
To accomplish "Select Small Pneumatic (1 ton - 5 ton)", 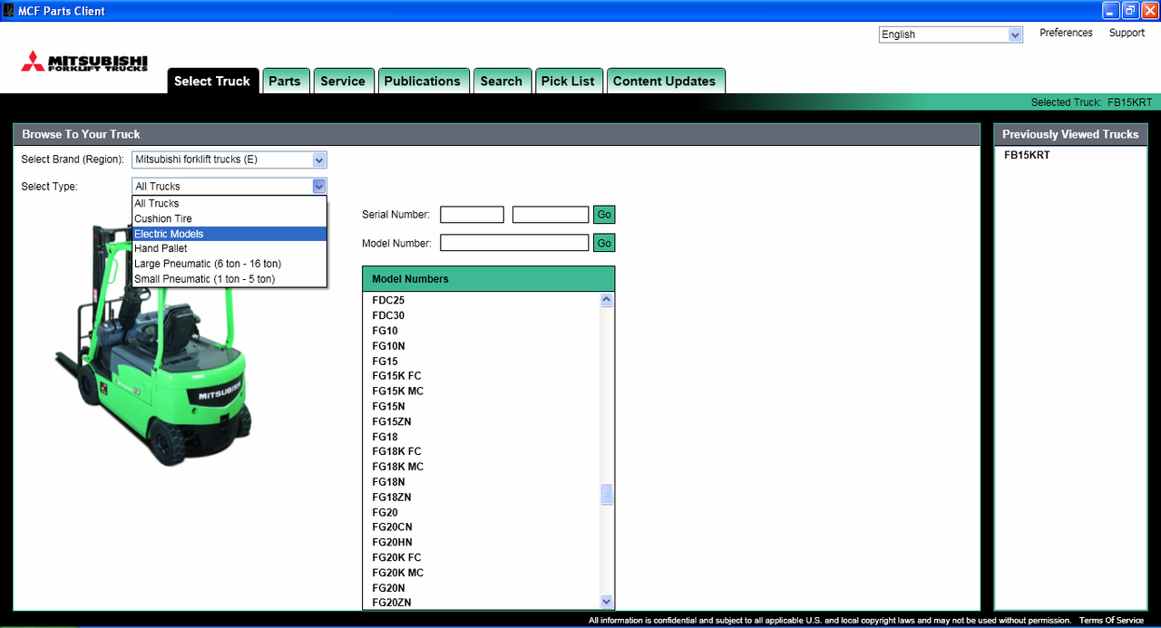I will 229,279.
